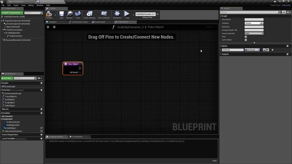292x164 pixels.
Task: Select InteractionDistance variable
Action: coord(13,131)
